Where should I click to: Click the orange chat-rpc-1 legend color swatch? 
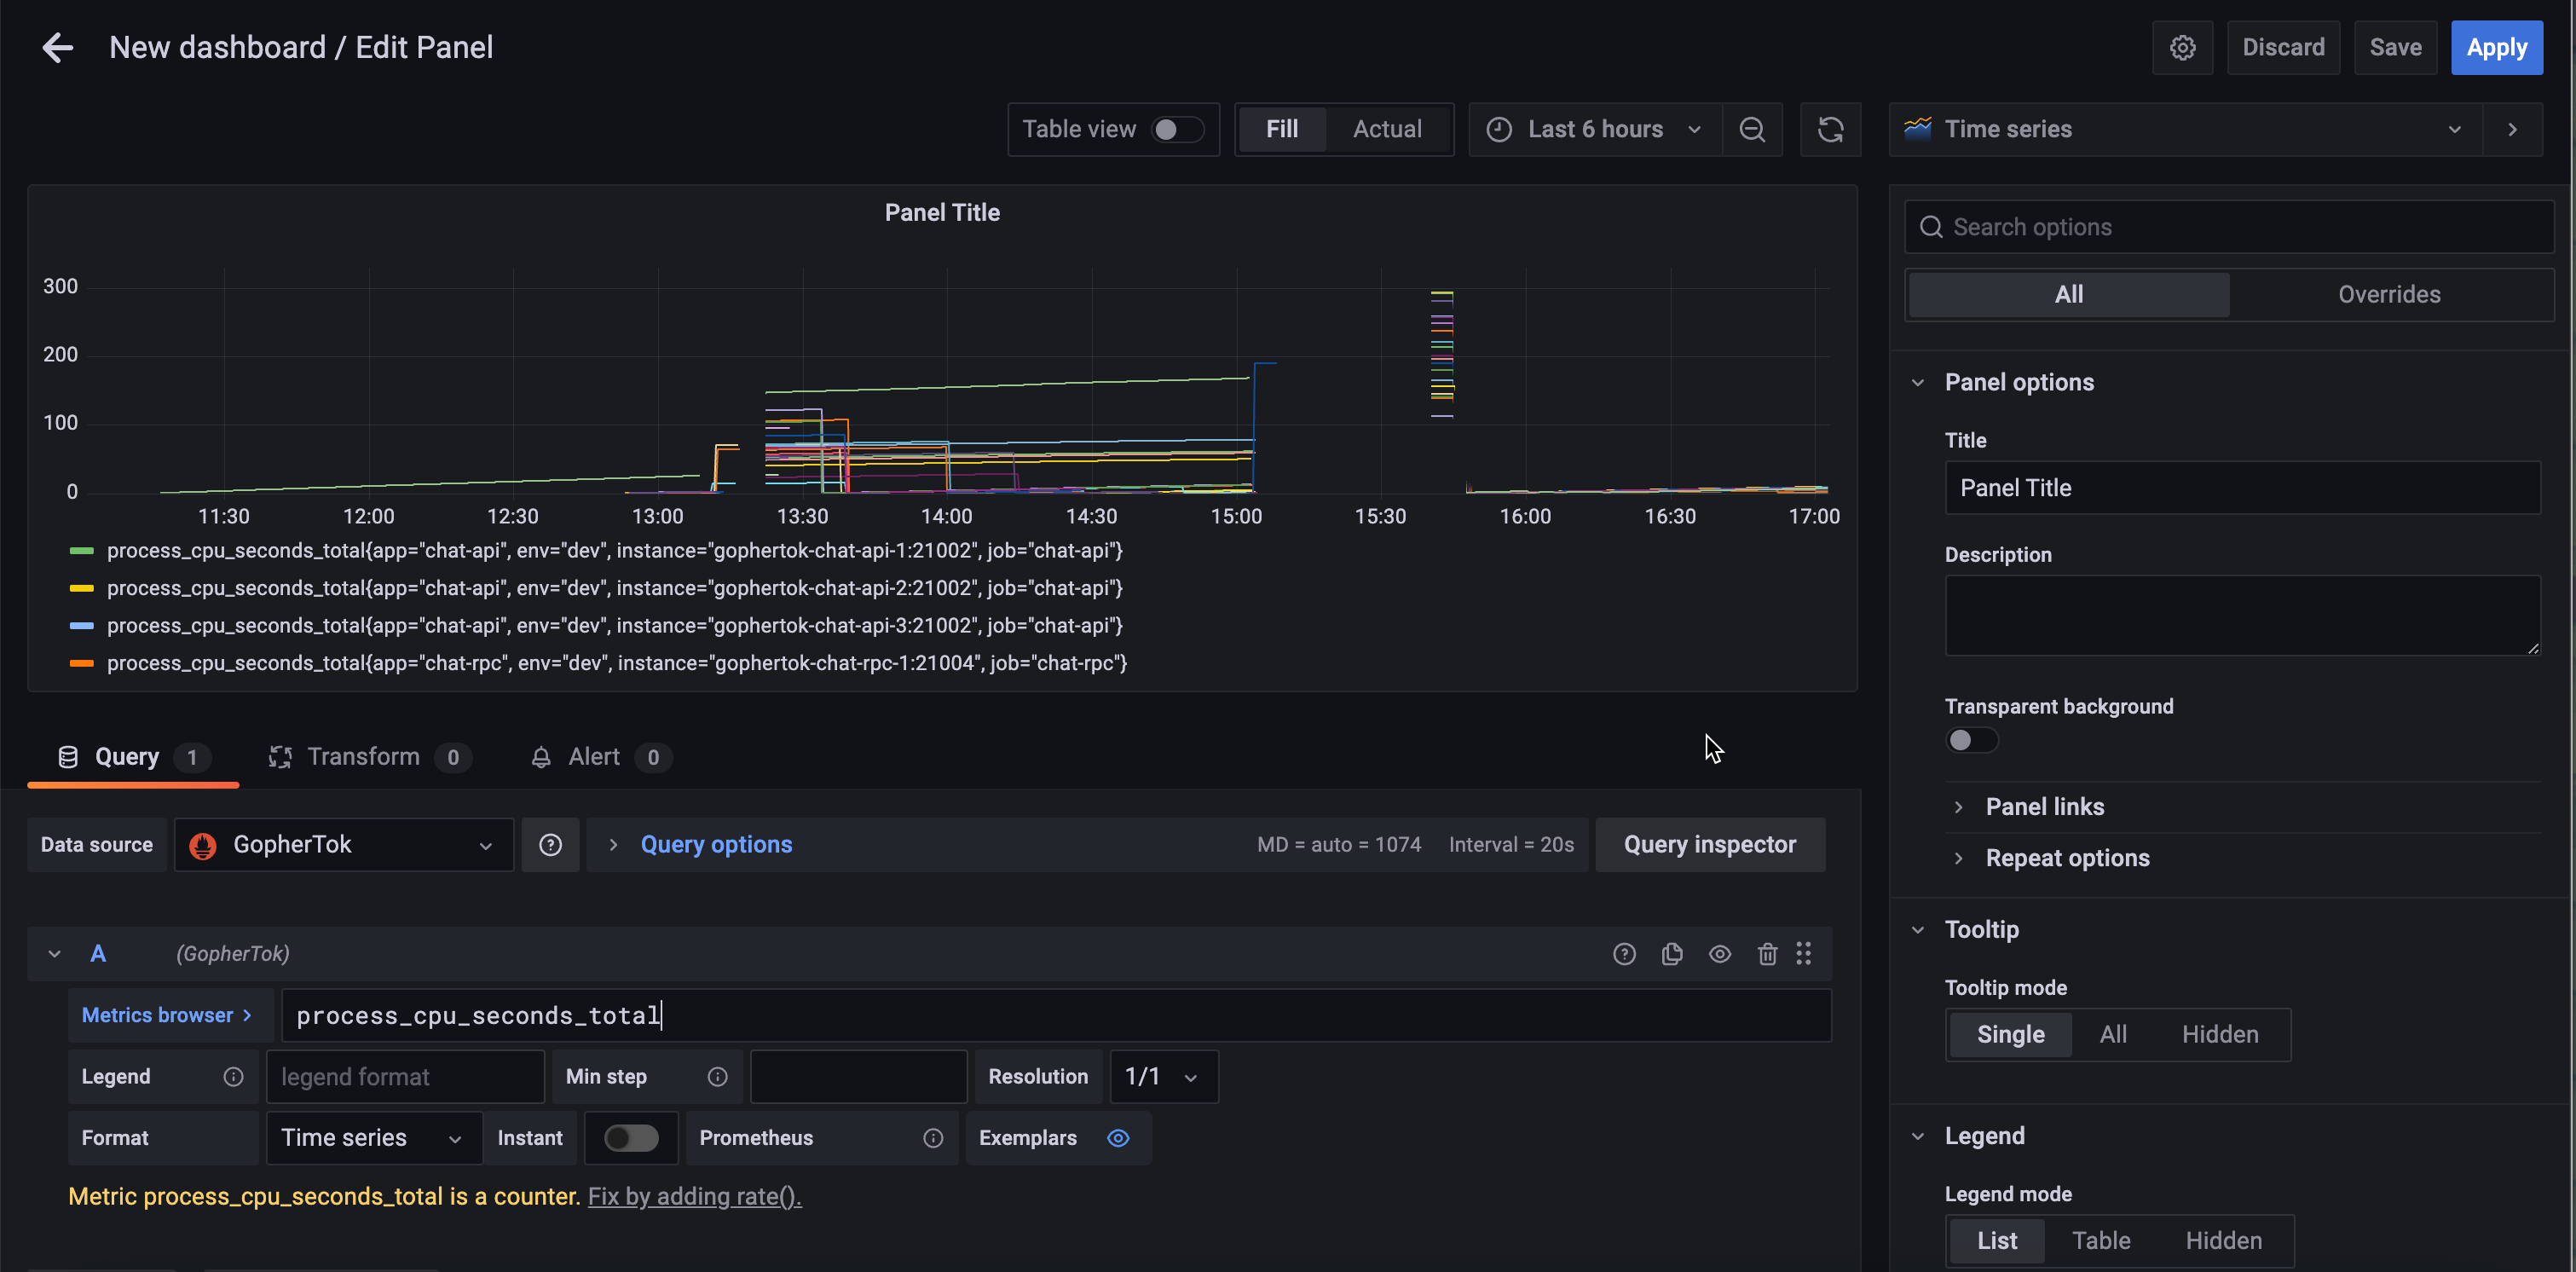(81, 663)
